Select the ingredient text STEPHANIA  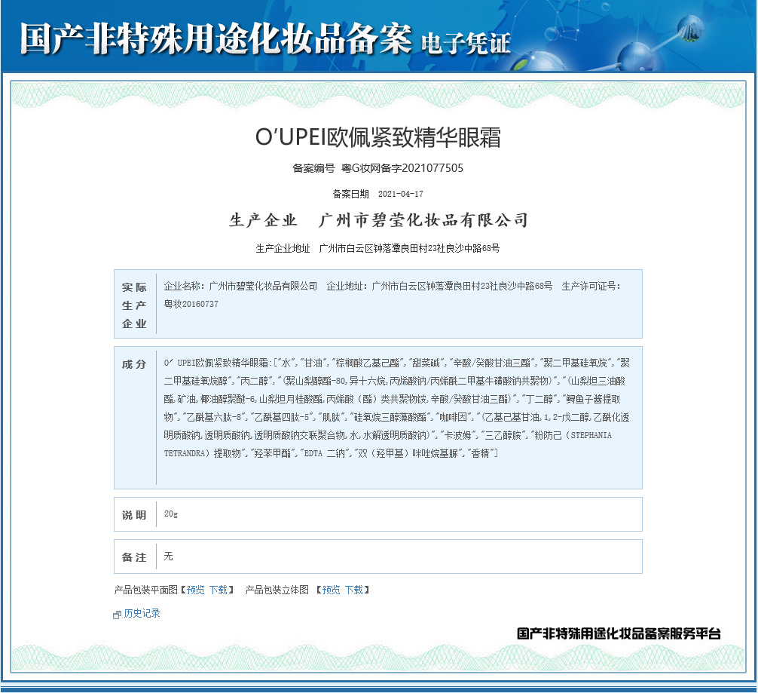pyautogui.click(x=591, y=436)
